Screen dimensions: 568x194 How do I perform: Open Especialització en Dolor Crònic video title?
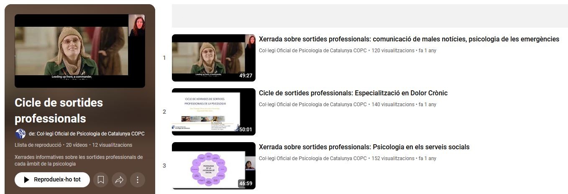[x=353, y=93]
